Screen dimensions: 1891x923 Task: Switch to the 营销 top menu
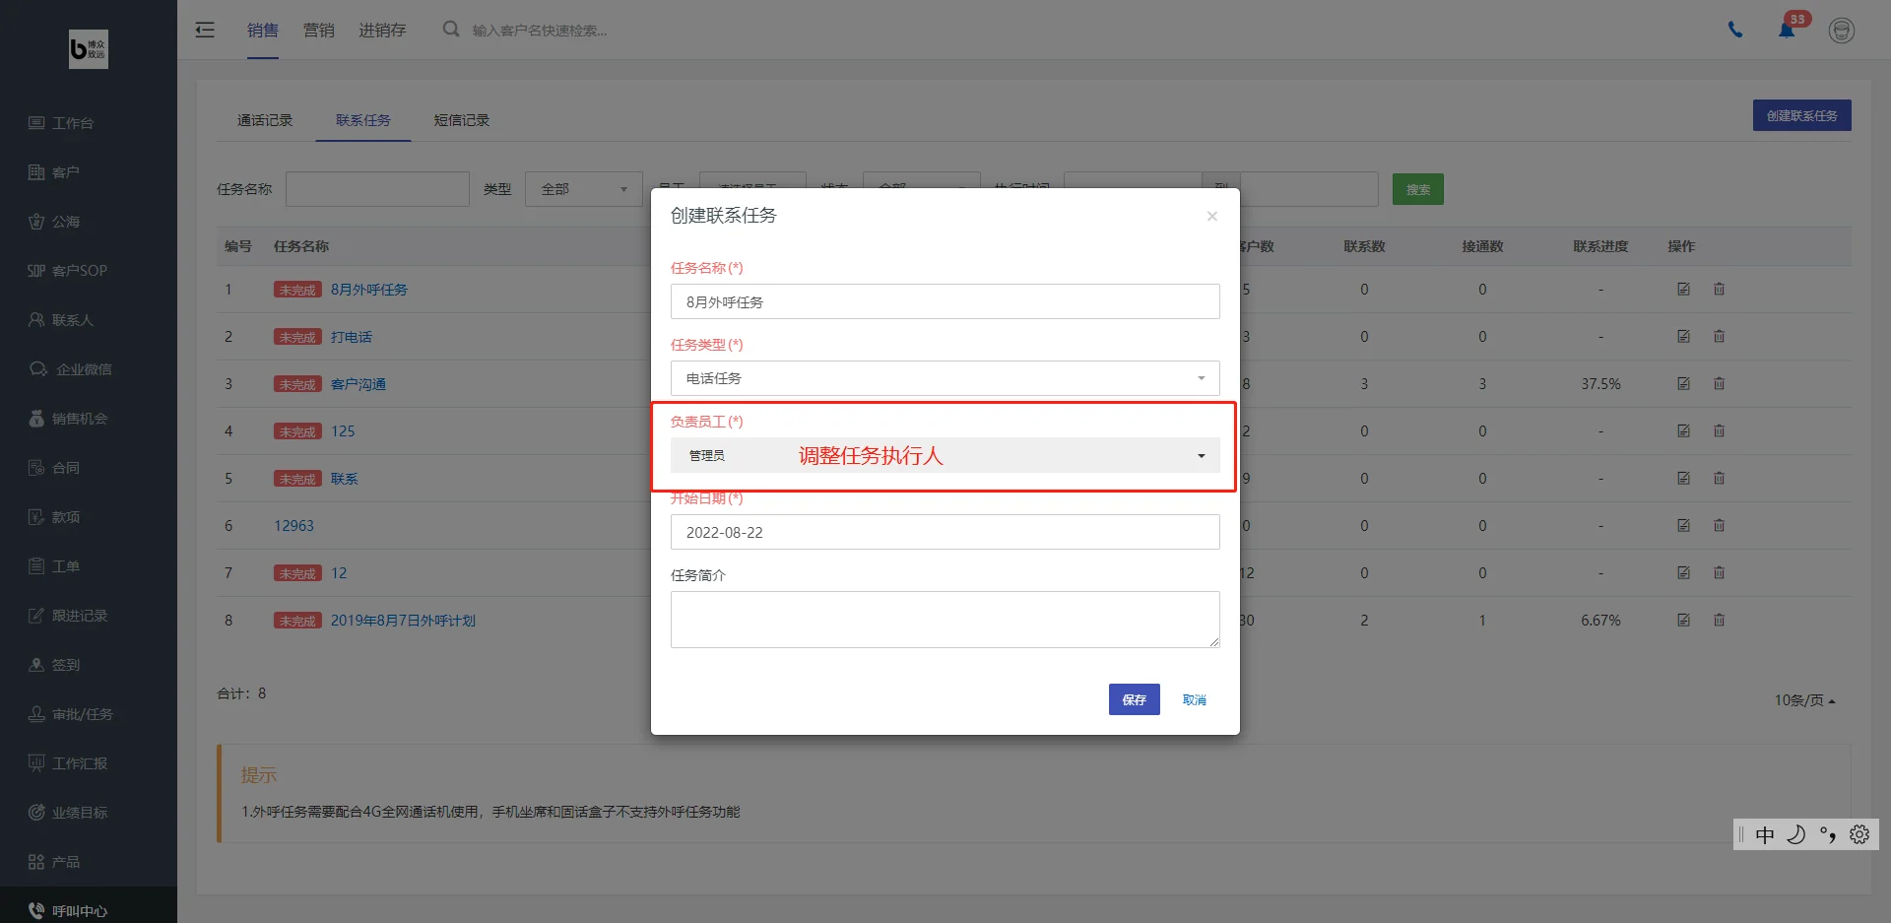pos(319,30)
